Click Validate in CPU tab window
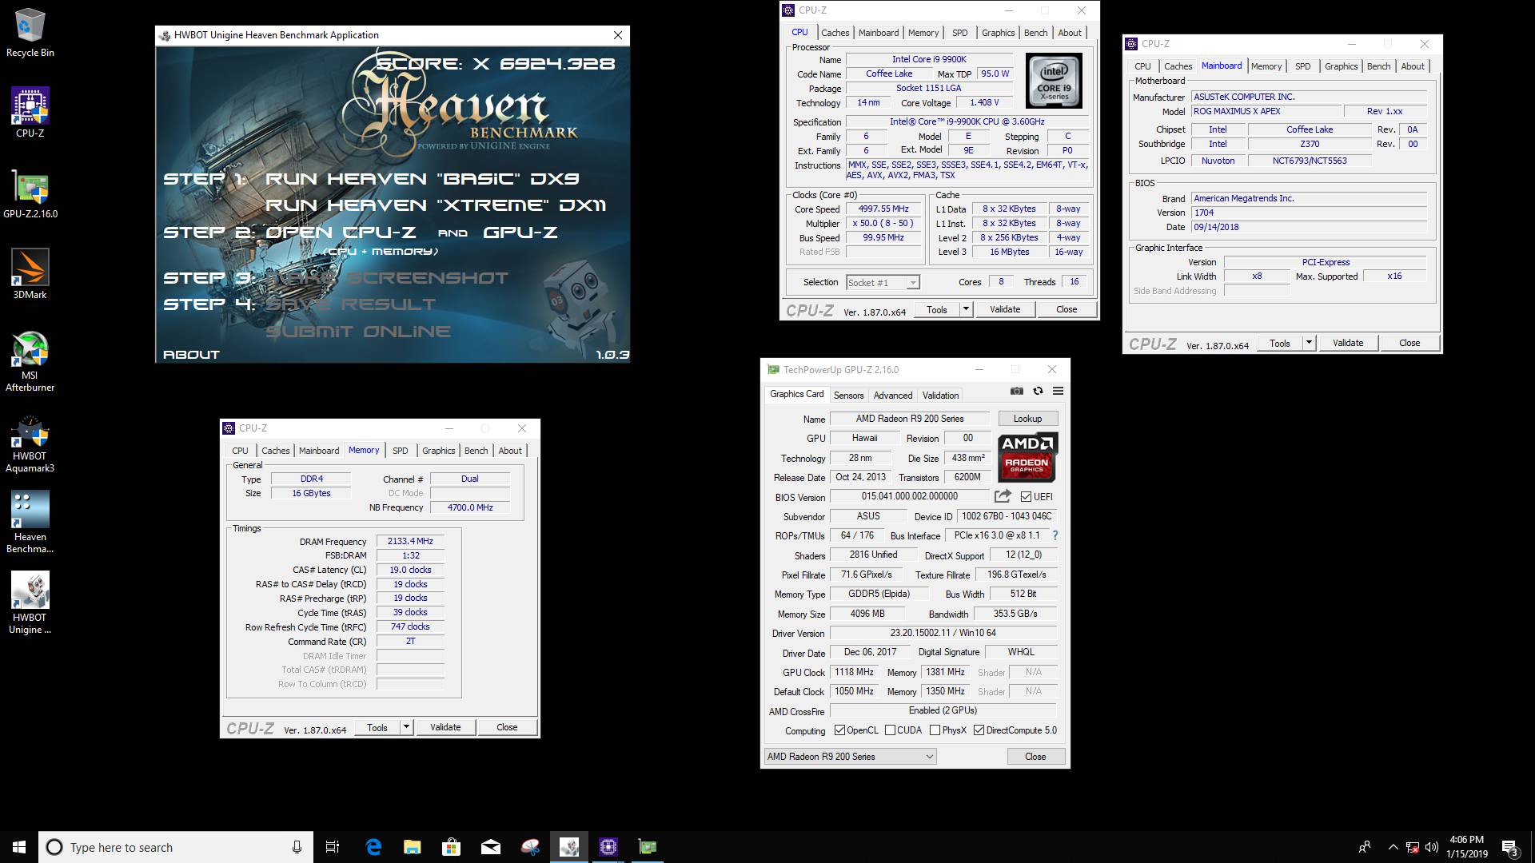The image size is (1535, 863). coord(1004,309)
